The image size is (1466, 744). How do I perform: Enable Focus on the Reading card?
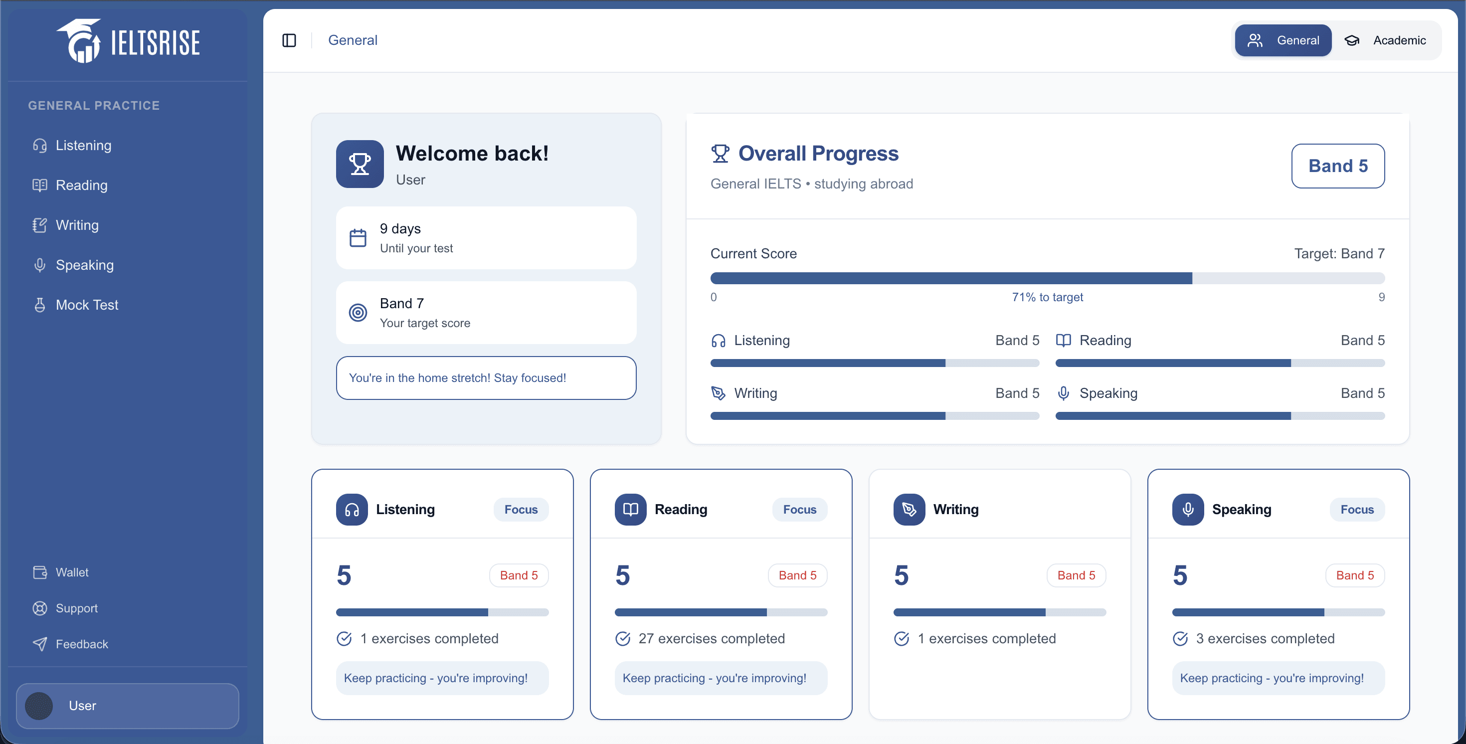pyautogui.click(x=799, y=510)
